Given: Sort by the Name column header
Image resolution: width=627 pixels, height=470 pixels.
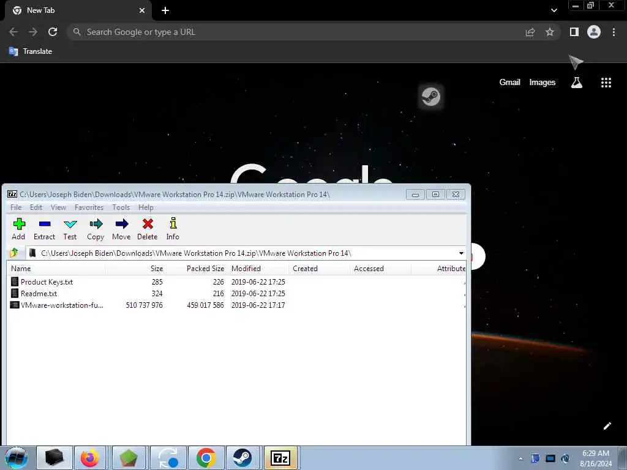Looking at the screenshot, I should tap(56, 269).
